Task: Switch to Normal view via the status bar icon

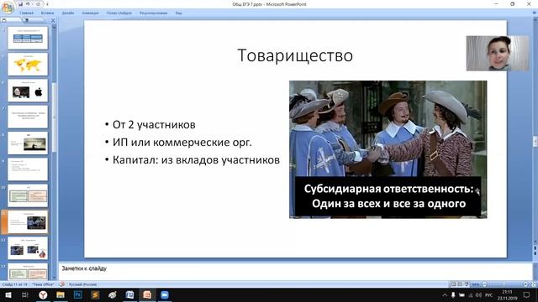Action: (454, 284)
